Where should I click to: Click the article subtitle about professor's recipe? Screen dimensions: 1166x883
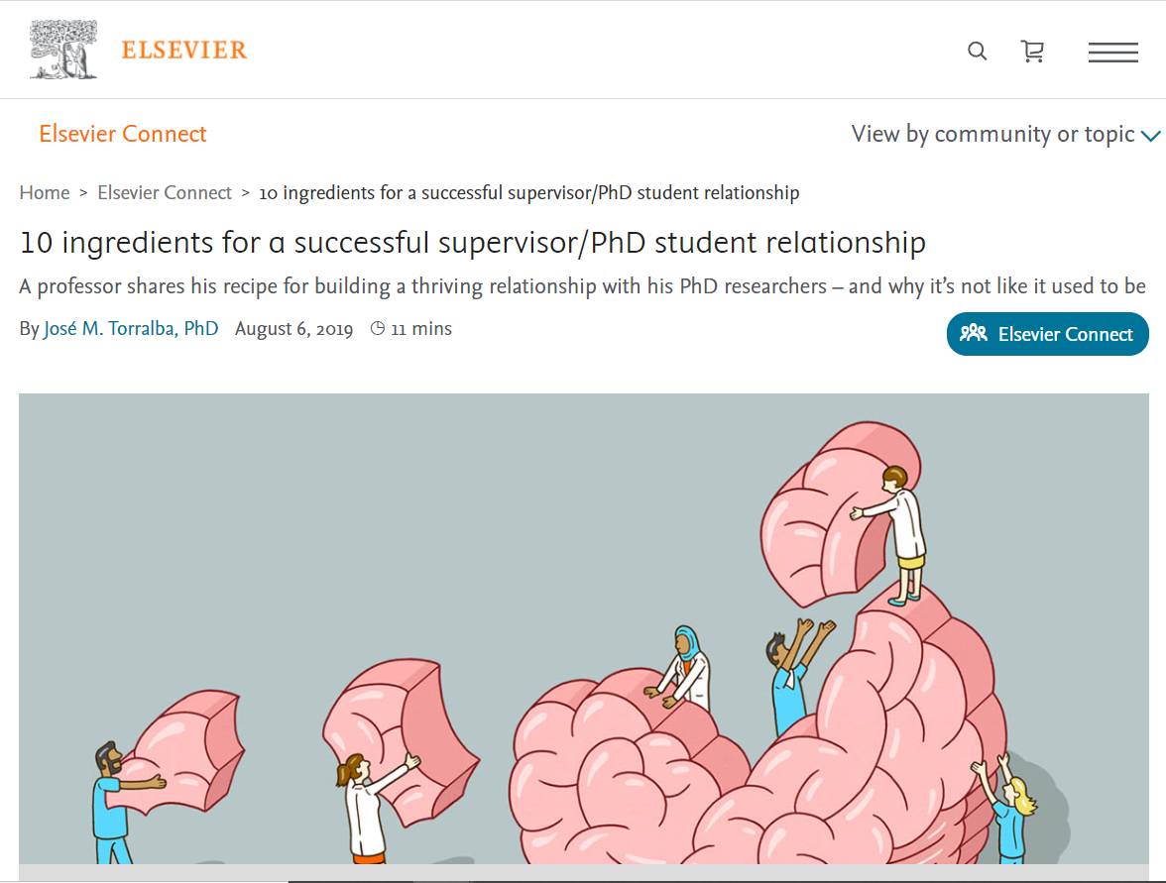tap(582, 286)
